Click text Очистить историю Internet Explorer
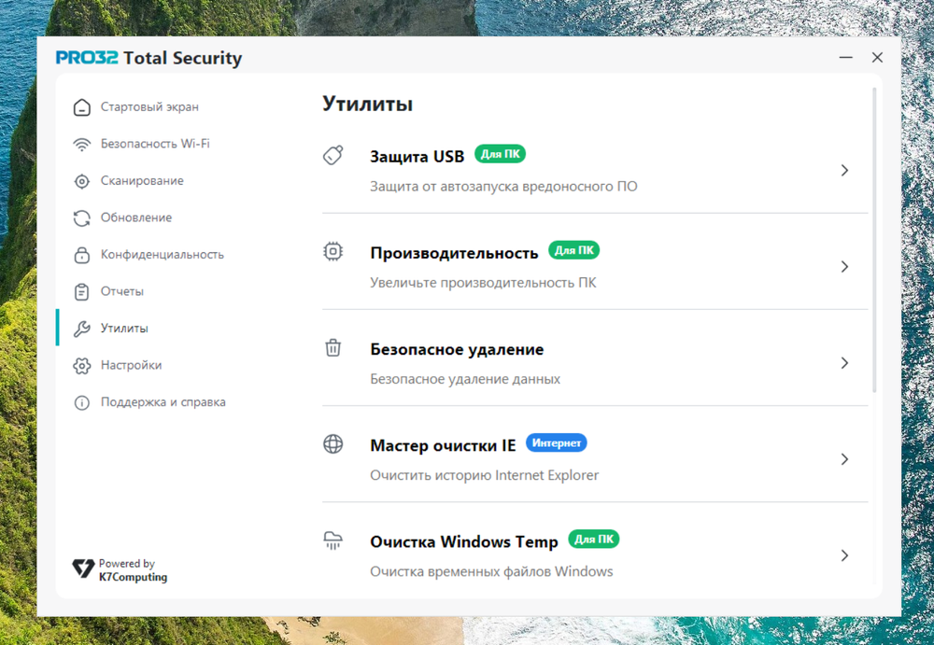Viewport: 934px width, 645px height. point(484,475)
